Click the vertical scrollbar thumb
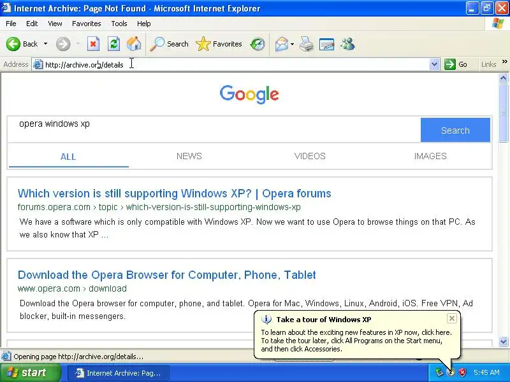This screenshot has height=382, width=510. coord(503,113)
